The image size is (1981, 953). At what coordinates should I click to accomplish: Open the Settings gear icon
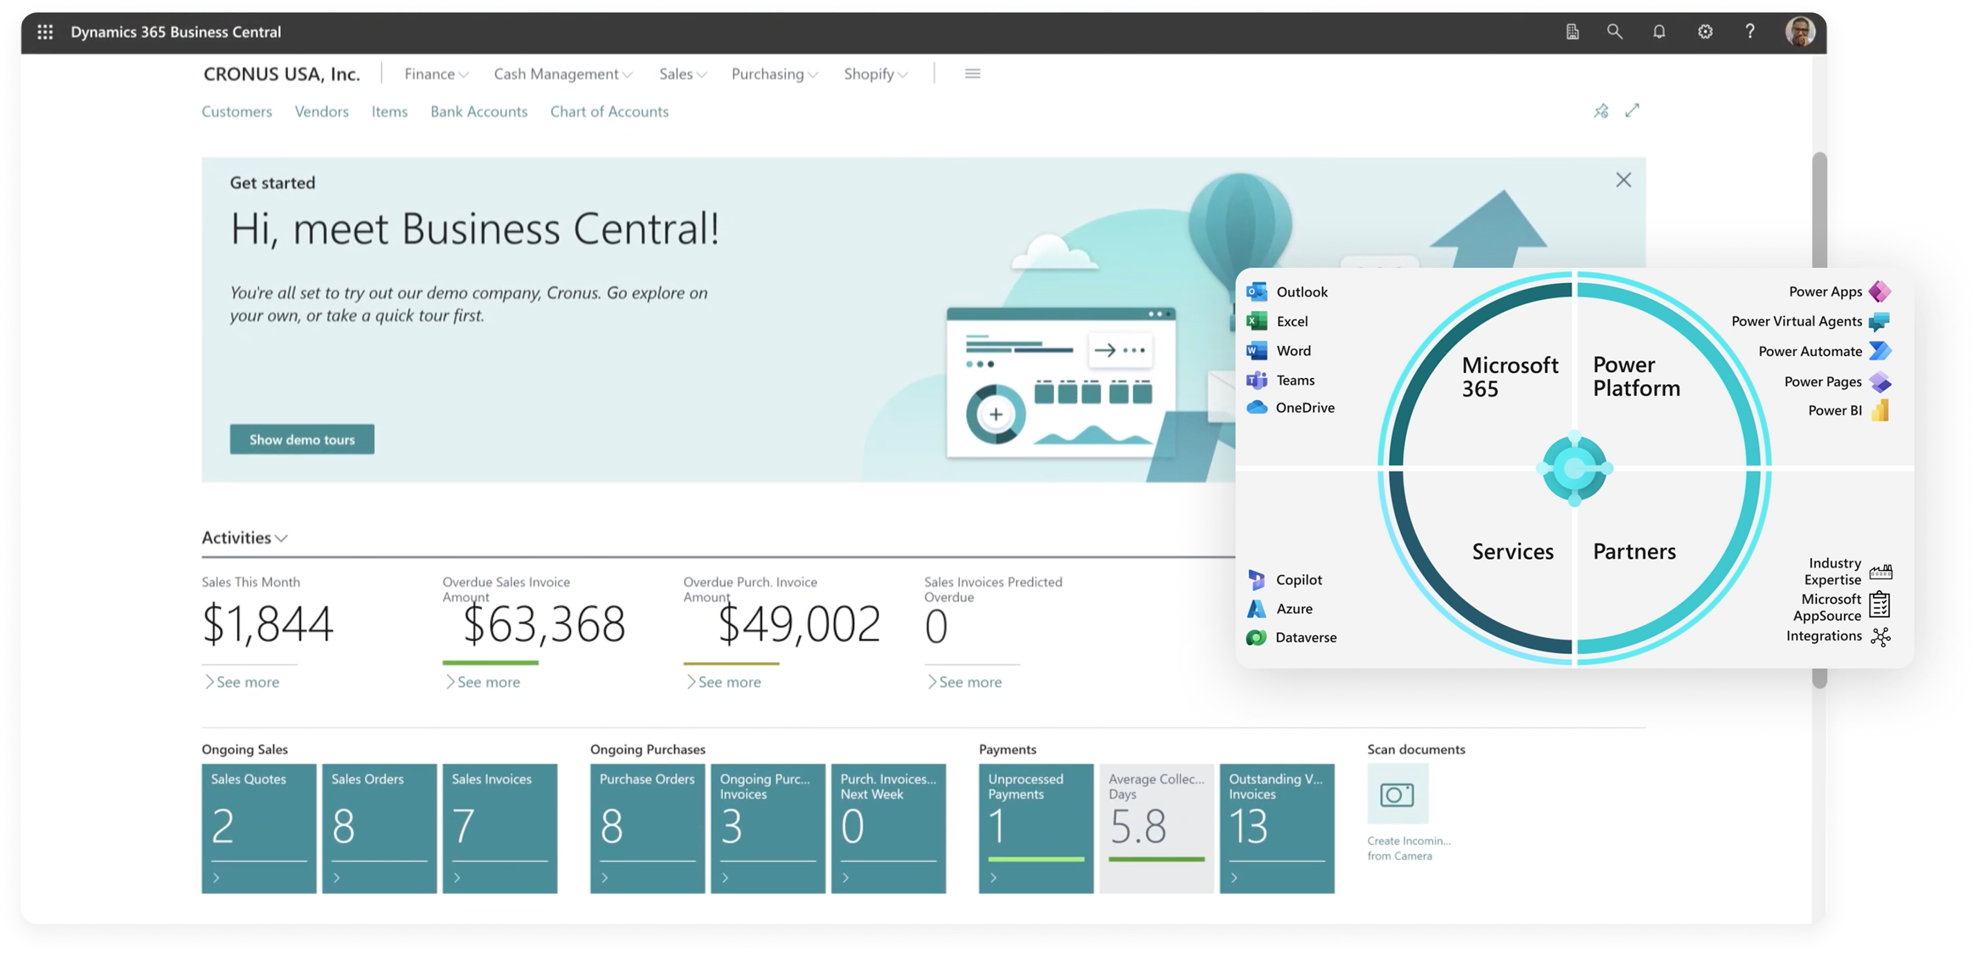click(1705, 32)
